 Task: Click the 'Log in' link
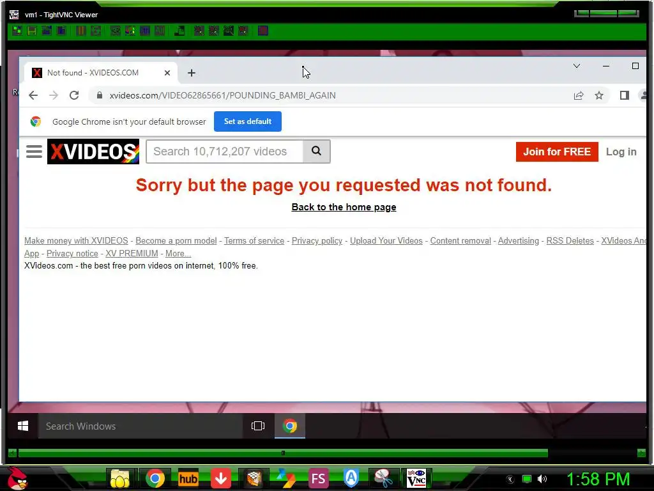tap(621, 152)
